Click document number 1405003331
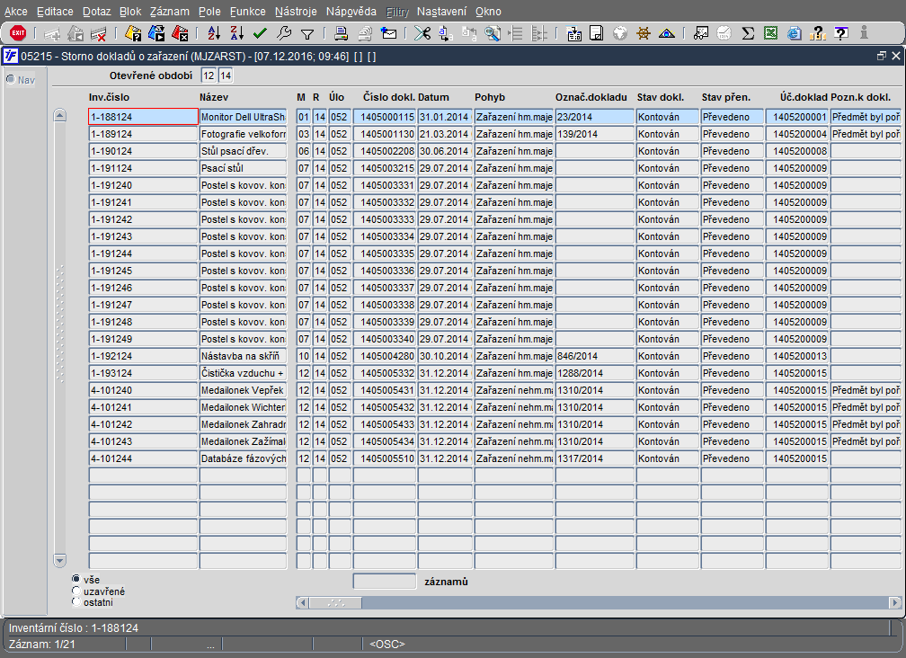The image size is (906, 658). [385, 185]
